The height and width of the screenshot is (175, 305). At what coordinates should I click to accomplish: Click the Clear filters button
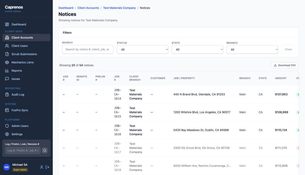click(288, 49)
